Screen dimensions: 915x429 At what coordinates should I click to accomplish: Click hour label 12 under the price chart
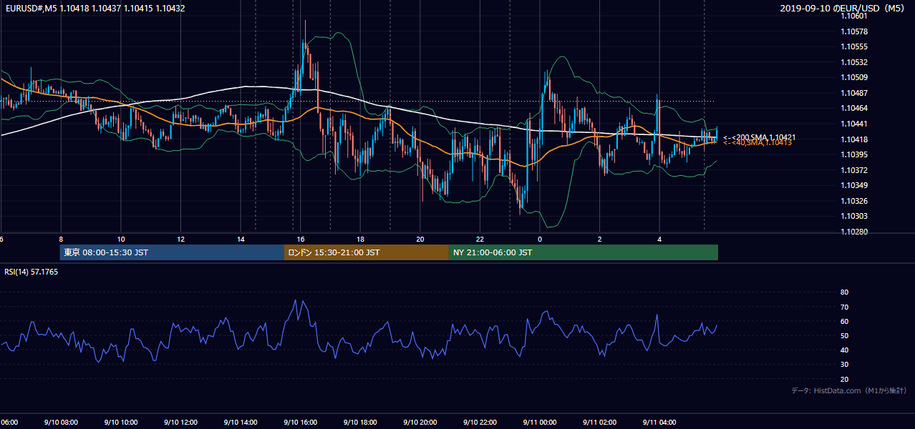click(181, 240)
